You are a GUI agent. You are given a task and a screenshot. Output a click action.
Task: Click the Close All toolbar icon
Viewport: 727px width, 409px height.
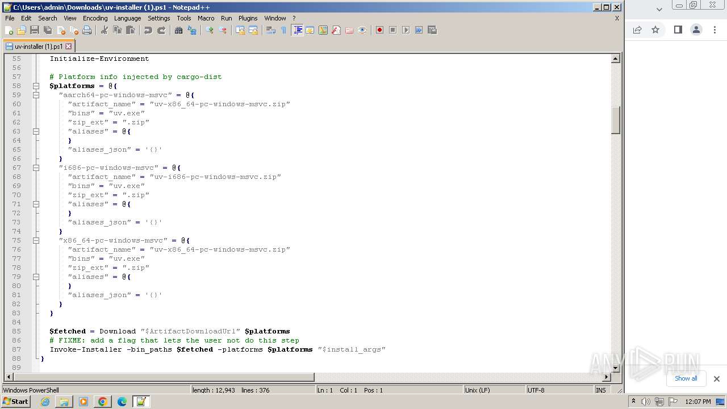(74, 30)
